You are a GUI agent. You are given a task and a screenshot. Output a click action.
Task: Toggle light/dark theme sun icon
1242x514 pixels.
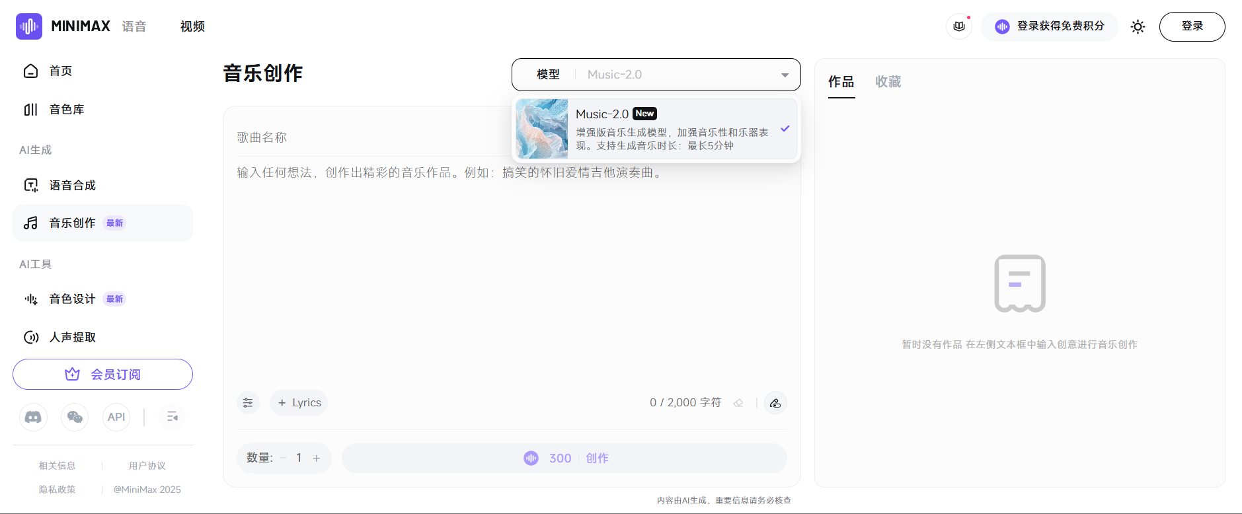coord(1138,26)
